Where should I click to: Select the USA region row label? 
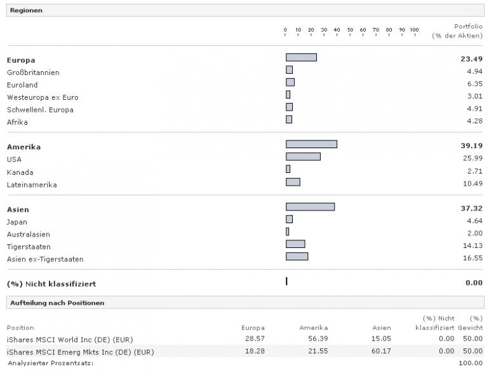[x=15, y=160]
